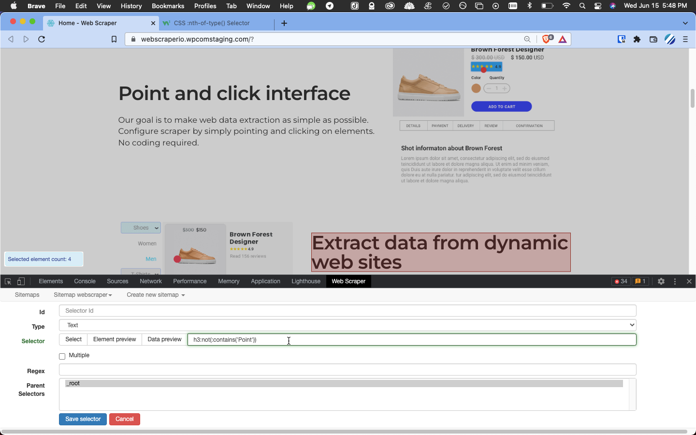The height and width of the screenshot is (435, 696).
Task: Switch to the Console tab
Action: 85,281
